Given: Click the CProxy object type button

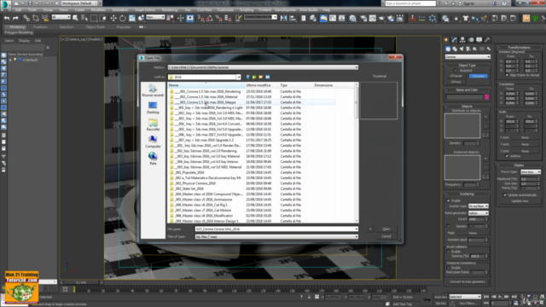Looking at the screenshot, I should (456, 82).
